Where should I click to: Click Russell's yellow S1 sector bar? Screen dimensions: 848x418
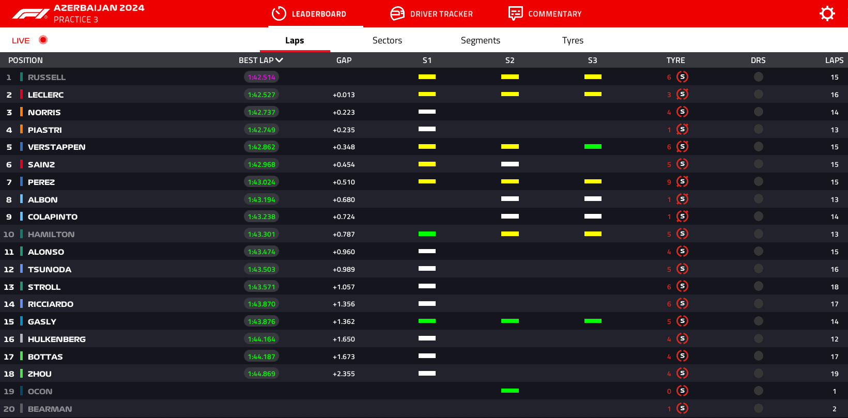click(x=427, y=76)
